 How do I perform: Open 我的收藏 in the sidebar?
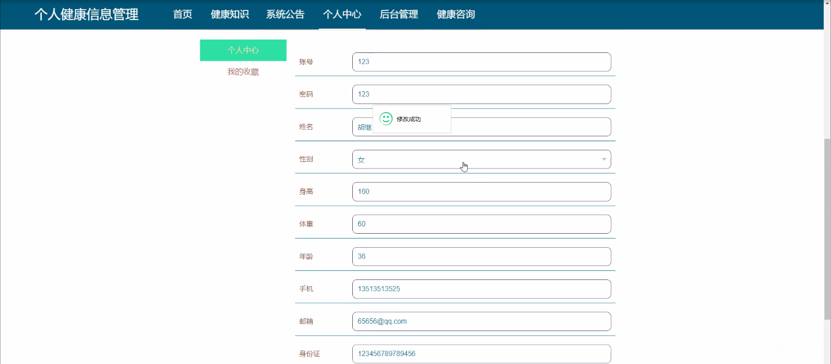pos(243,72)
